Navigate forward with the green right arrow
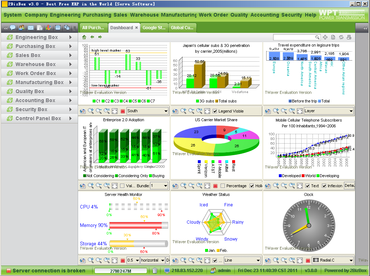Viewport: 370px width, 276px height. tap(100, 37)
